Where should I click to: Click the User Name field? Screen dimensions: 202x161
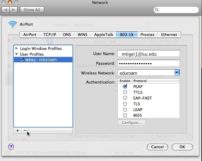(x=149, y=53)
